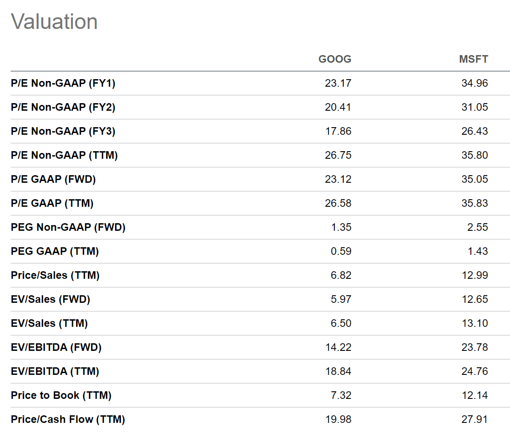Click the GOOG column header
Viewport: 510px width, 438px height.
pos(335,59)
